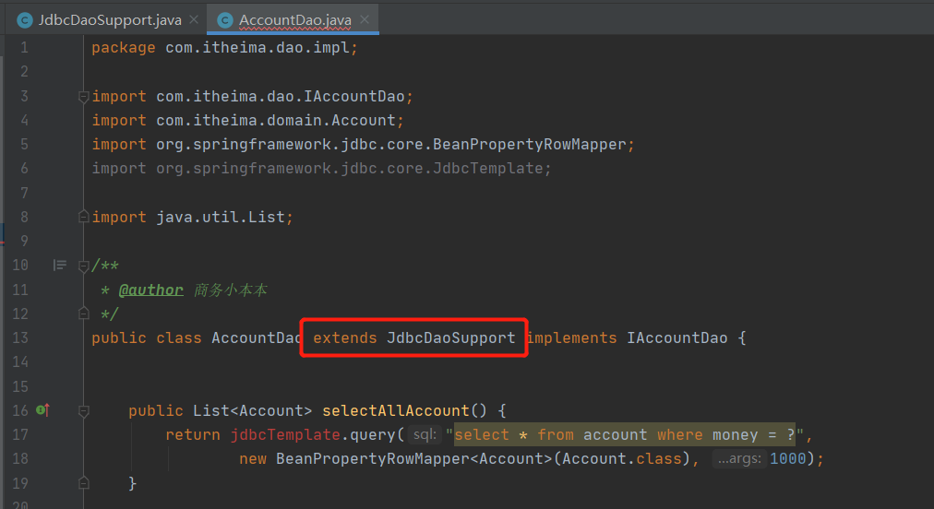Click the highlighted SQL select string
The width and height of the screenshot is (934, 509).
pos(625,434)
